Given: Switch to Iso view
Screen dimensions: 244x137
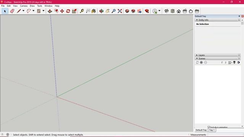Looking at the screenshot, I should 167,11.
